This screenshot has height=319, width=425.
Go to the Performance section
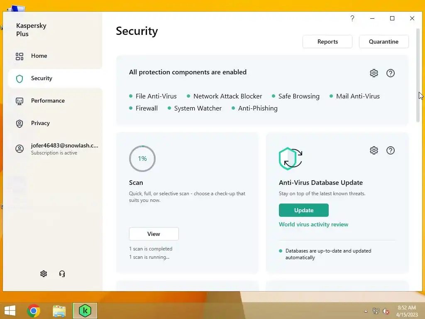click(x=55, y=101)
